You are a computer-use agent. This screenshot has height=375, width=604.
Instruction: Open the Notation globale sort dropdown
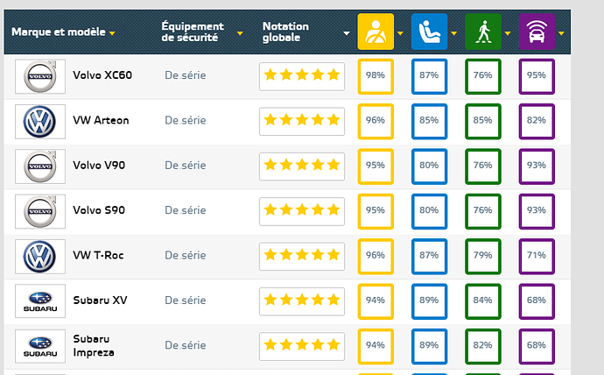point(347,33)
